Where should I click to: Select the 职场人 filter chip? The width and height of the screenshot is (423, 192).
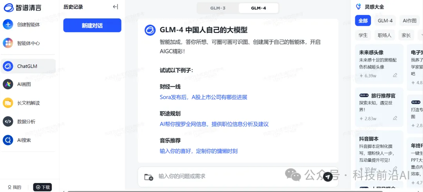(385, 35)
